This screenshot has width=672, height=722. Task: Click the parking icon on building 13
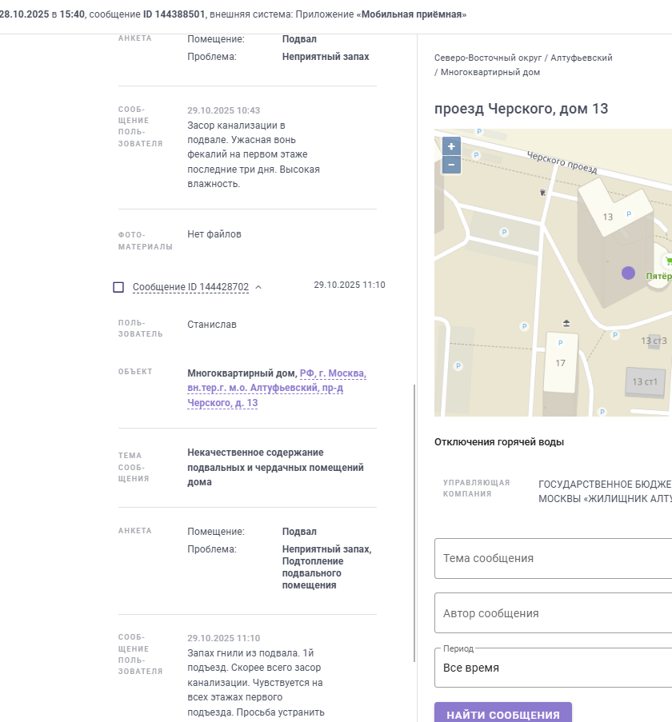coord(628,214)
